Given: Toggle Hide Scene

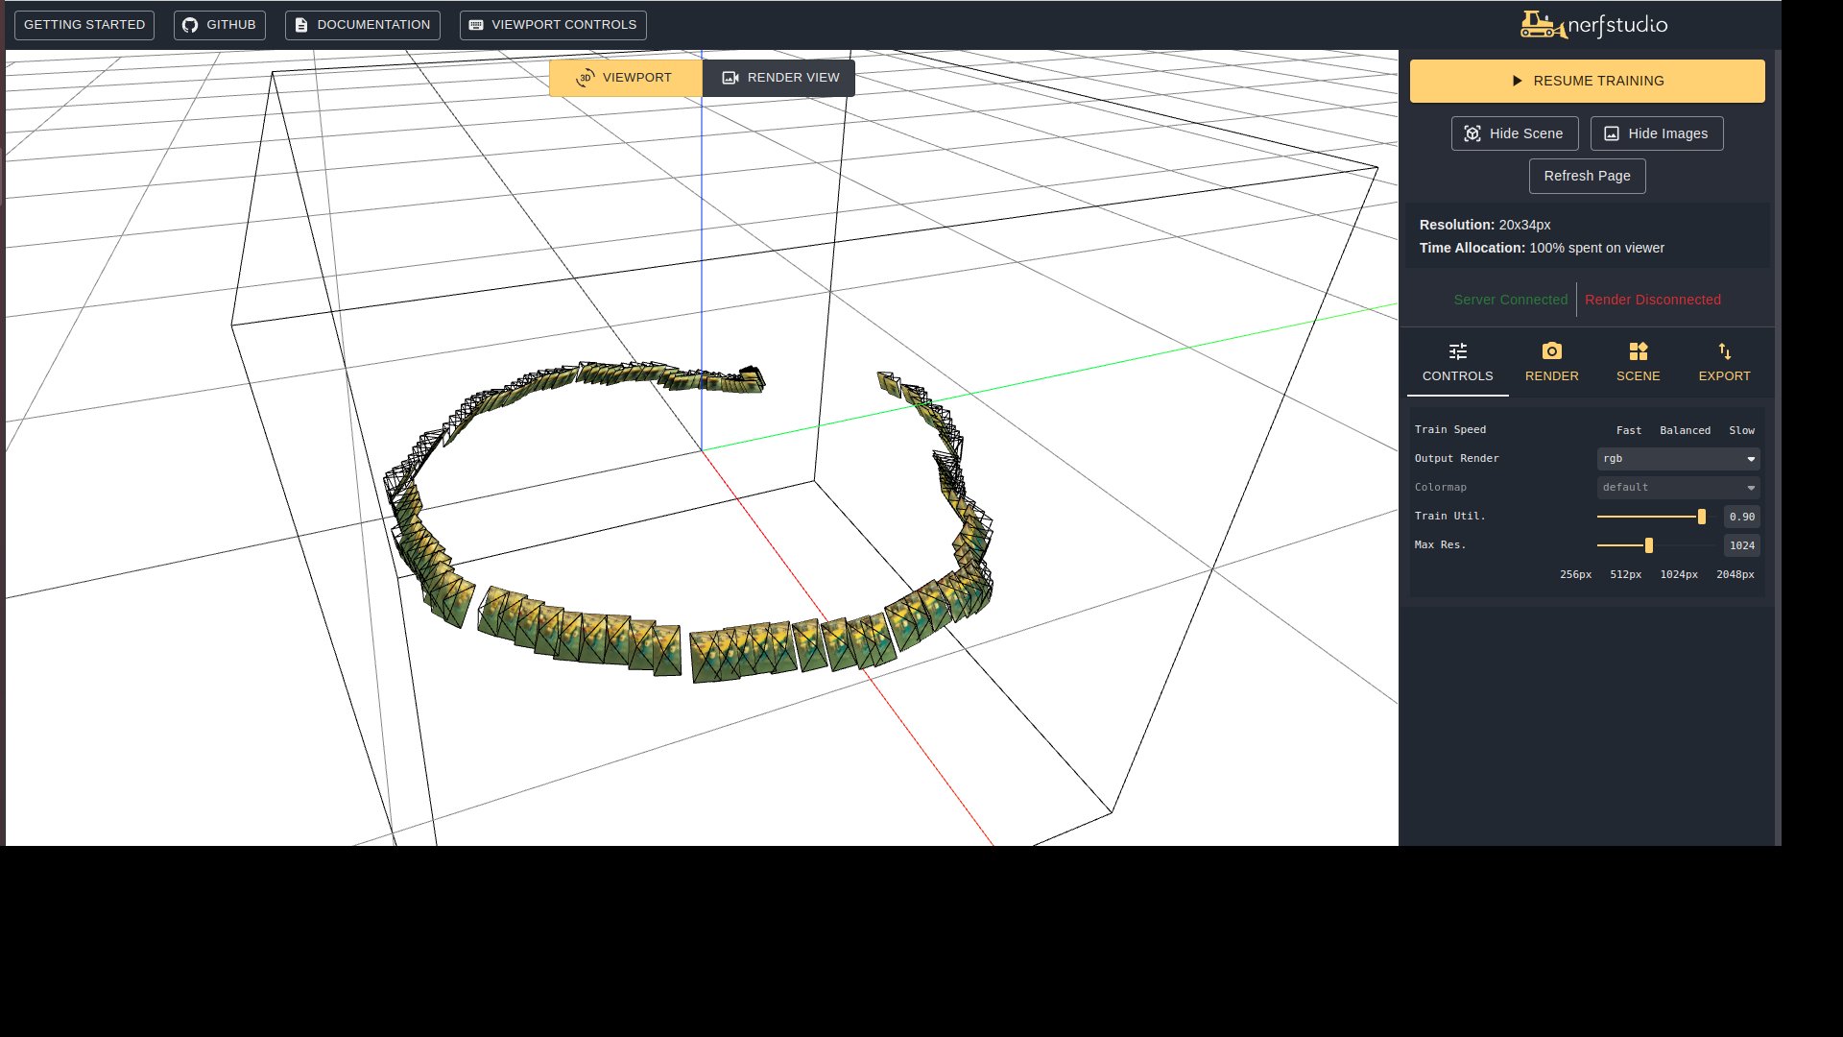Looking at the screenshot, I should (1515, 133).
